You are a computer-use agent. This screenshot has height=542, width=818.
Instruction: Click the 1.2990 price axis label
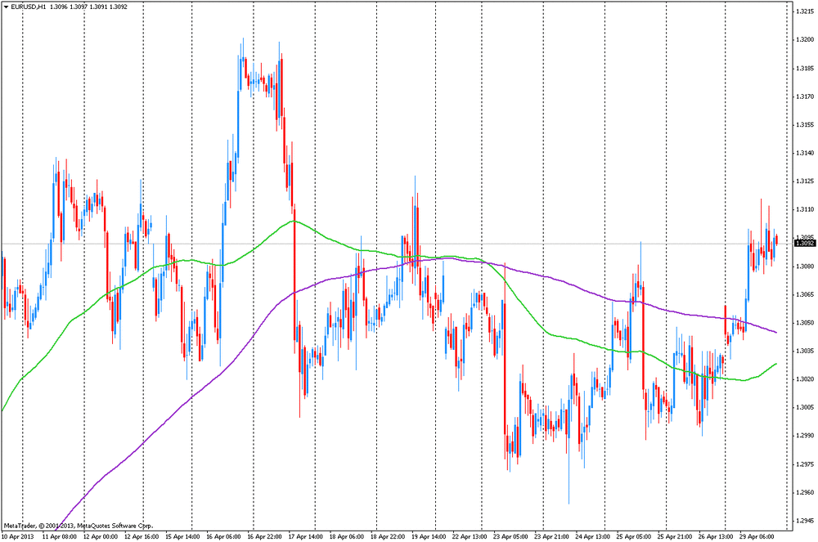(805, 435)
